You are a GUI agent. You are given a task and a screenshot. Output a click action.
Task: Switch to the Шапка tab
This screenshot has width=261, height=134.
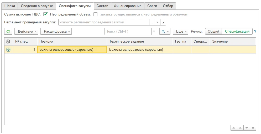pyautogui.click(x=10, y=6)
